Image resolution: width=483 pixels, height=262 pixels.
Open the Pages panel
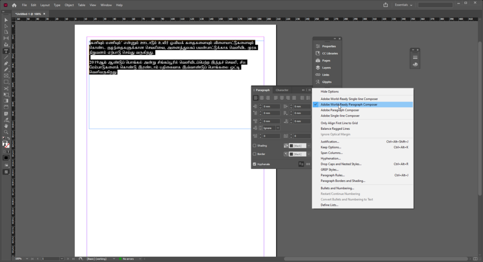click(x=327, y=60)
